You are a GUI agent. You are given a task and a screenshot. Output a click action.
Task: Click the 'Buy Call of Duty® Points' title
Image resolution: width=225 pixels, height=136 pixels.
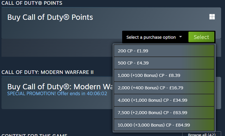coord(50,17)
